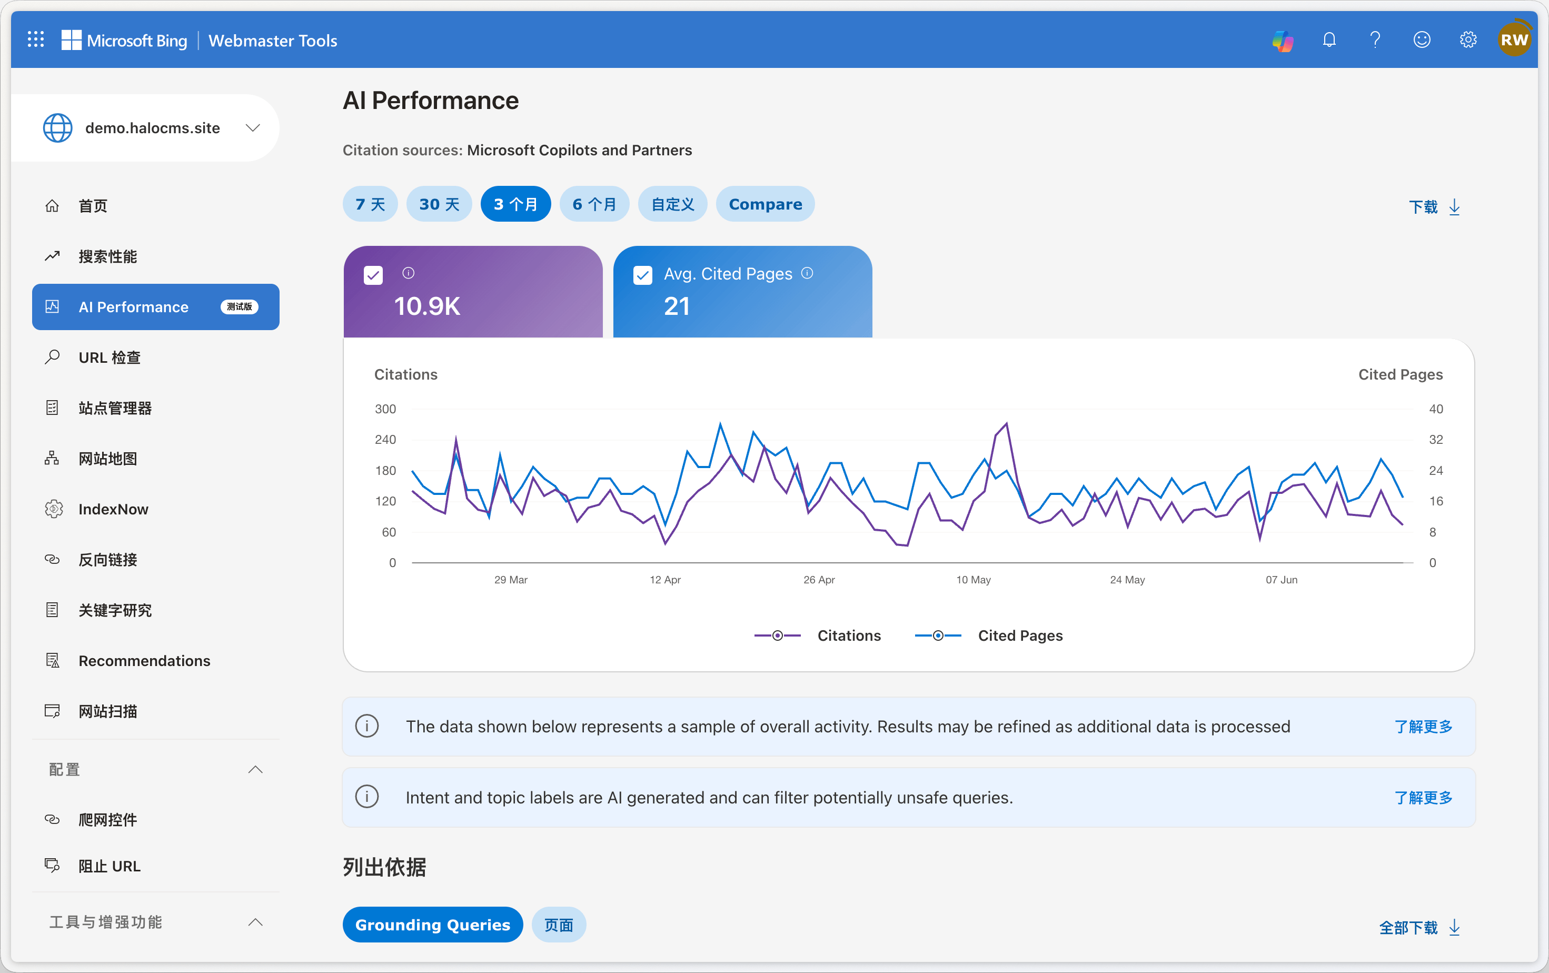Viewport: 1549px width, 973px height.
Task: Click the 21 average cited pages value
Action: pyautogui.click(x=677, y=306)
